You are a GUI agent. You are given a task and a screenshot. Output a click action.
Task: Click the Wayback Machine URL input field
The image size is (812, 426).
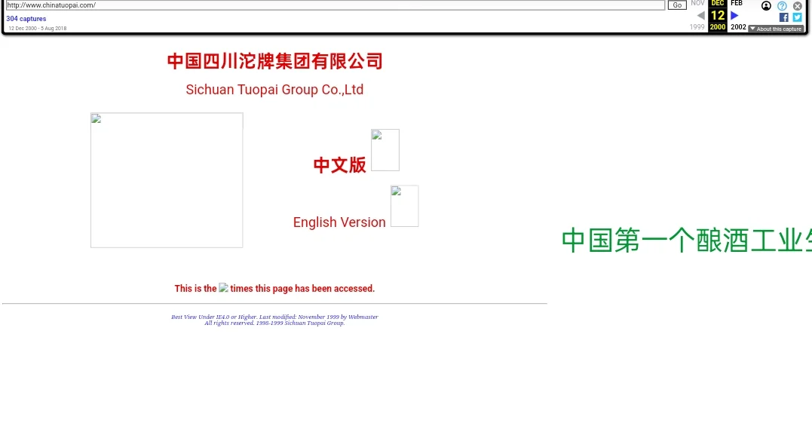point(335,5)
